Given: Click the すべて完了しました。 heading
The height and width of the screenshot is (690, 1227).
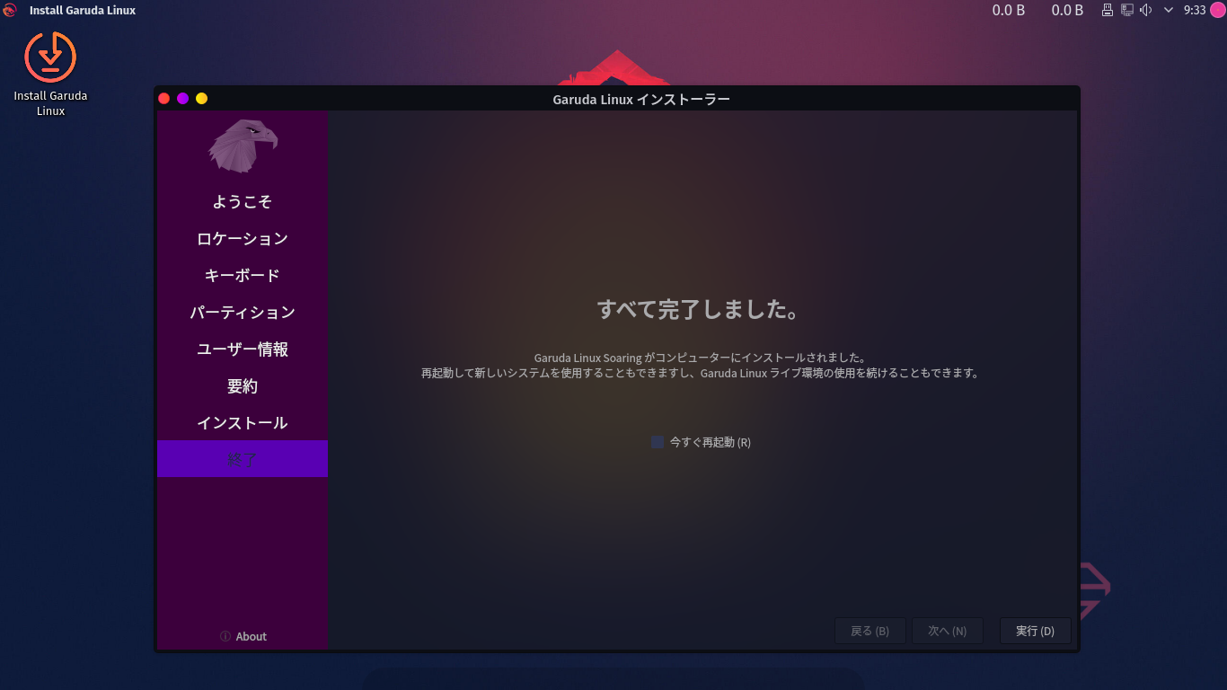Looking at the screenshot, I should pos(699,310).
